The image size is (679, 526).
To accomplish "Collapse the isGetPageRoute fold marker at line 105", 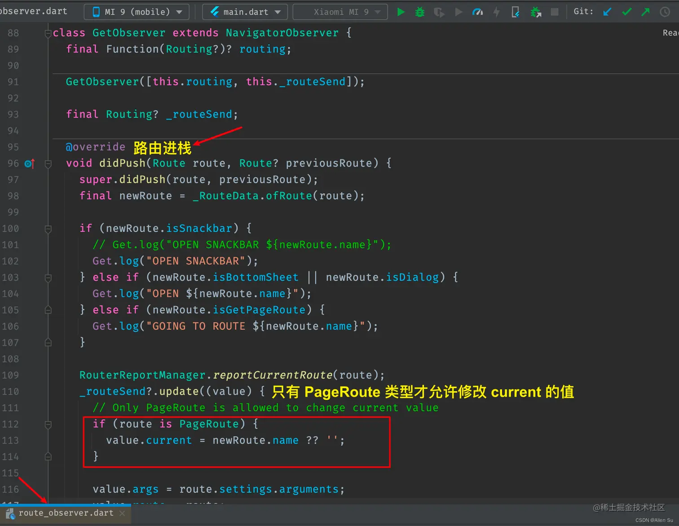I will [x=48, y=310].
